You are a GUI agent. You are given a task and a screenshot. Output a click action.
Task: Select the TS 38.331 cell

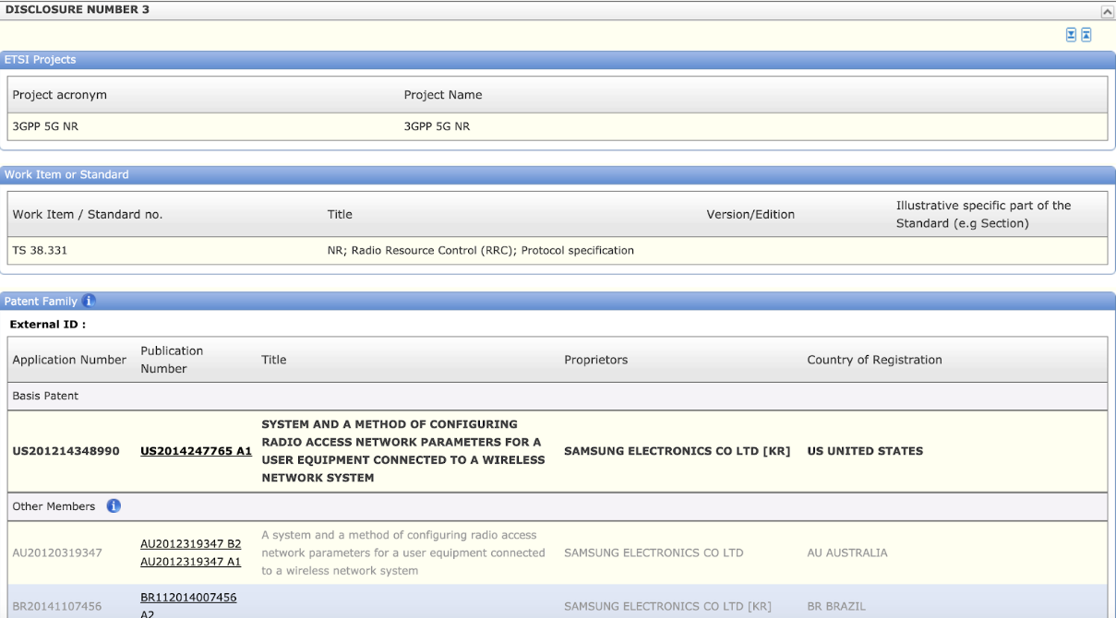click(40, 251)
